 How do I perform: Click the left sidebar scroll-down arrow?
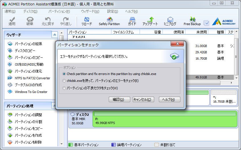(62, 144)
